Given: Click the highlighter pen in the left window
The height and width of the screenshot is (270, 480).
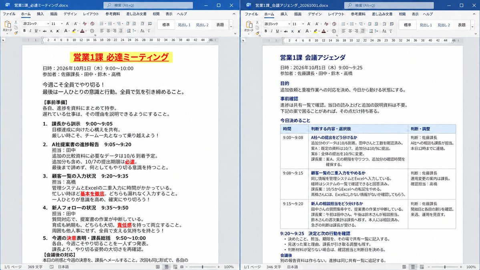Looking at the screenshot, I should tap(74, 31).
